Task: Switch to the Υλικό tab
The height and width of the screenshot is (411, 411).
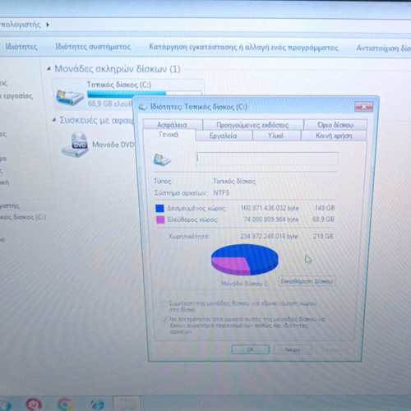Action: pyautogui.click(x=276, y=136)
